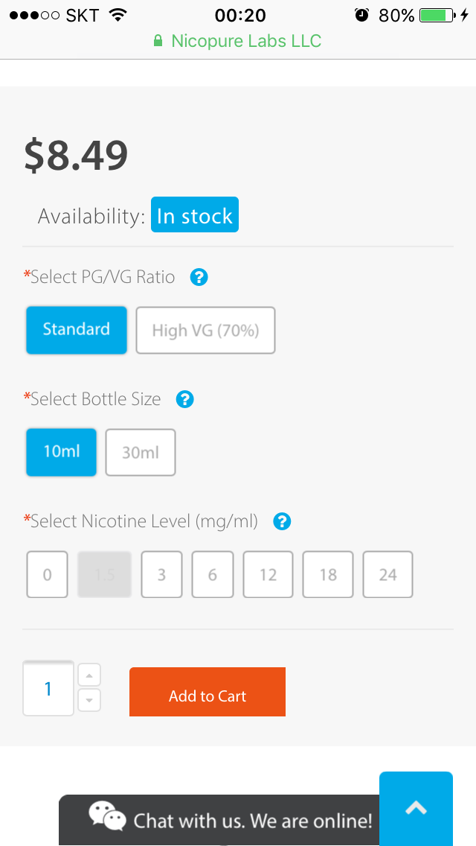Image resolution: width=476 pixels, height=846 pixels.
Task: Choose High VG (70%) ratio
Action: pyautogui.click(x=205, y=330)
